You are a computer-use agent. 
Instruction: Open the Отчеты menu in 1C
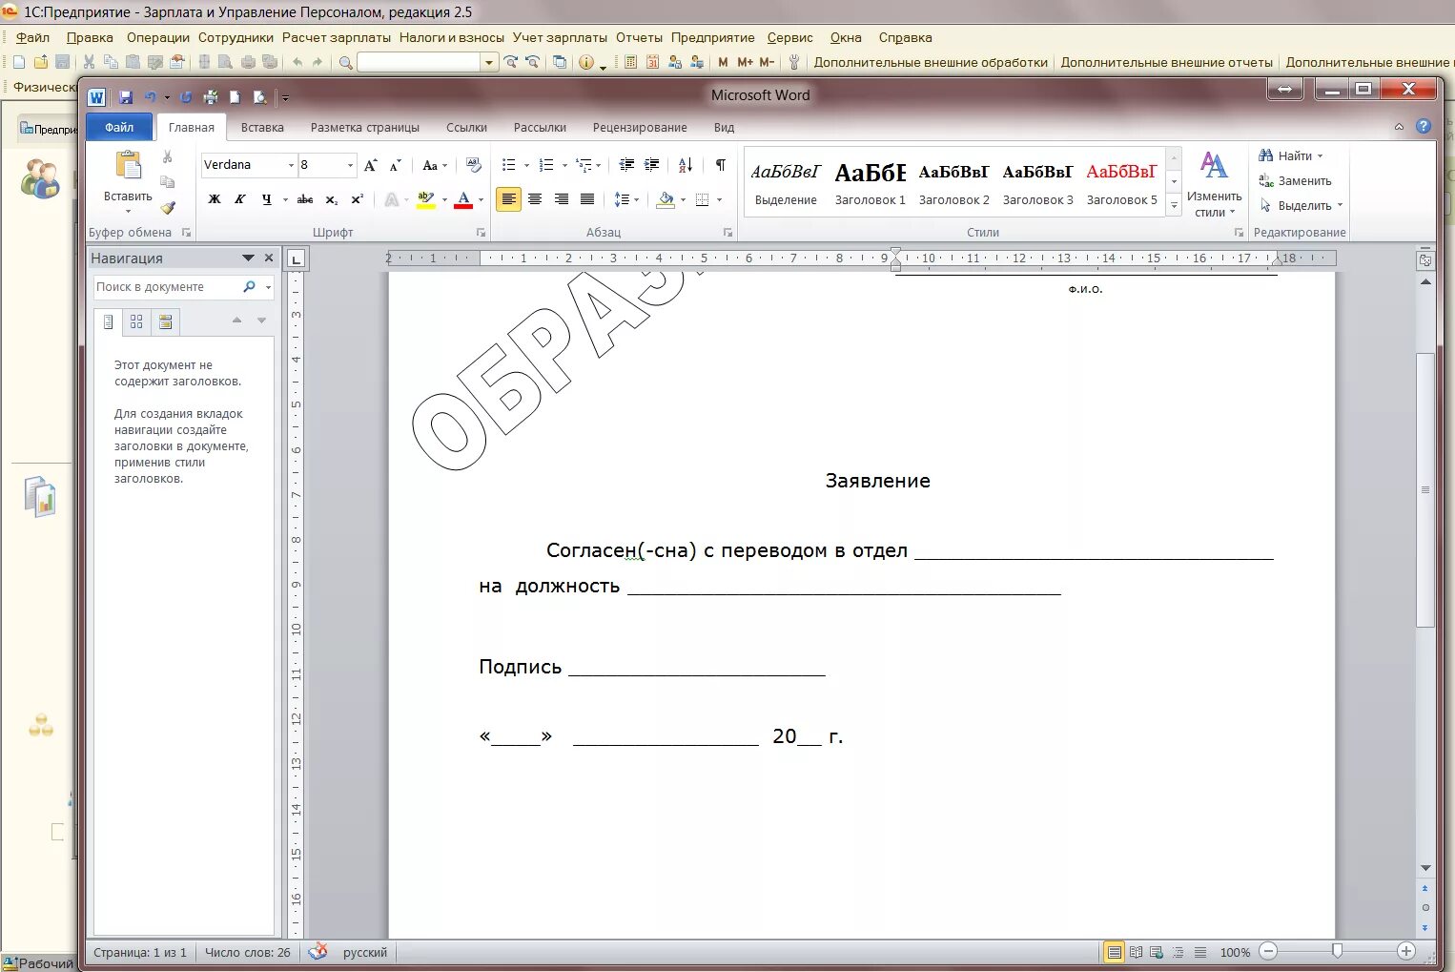click(x=639, y=38)
